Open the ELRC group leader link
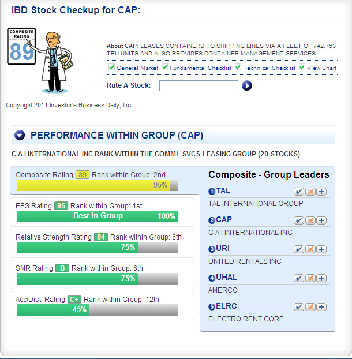This screenshot has height=359, width=352. [226, 306]
